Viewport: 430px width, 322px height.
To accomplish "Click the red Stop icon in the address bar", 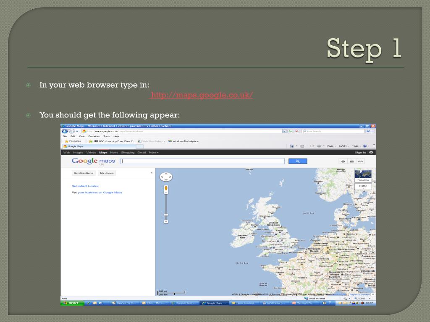I will pyautogui.click(x=296, y=131).
